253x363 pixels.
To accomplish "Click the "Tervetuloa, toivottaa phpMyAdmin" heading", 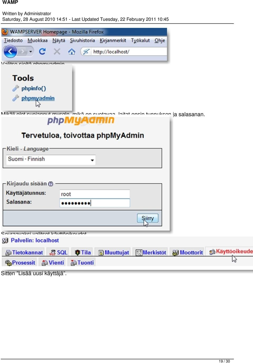I will click(83, 136).
